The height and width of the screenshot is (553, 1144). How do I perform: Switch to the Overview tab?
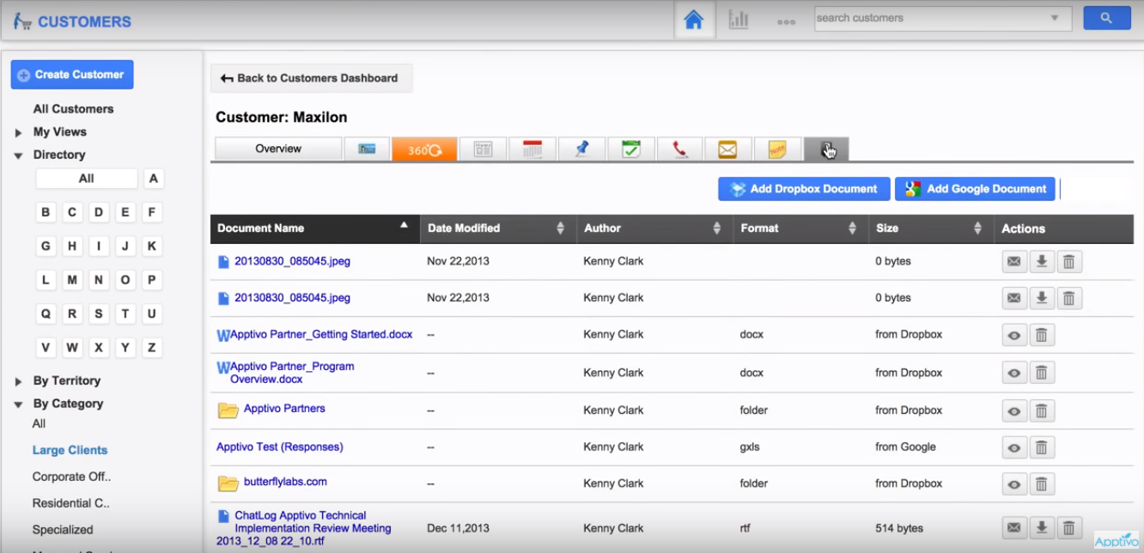(277, 148)
